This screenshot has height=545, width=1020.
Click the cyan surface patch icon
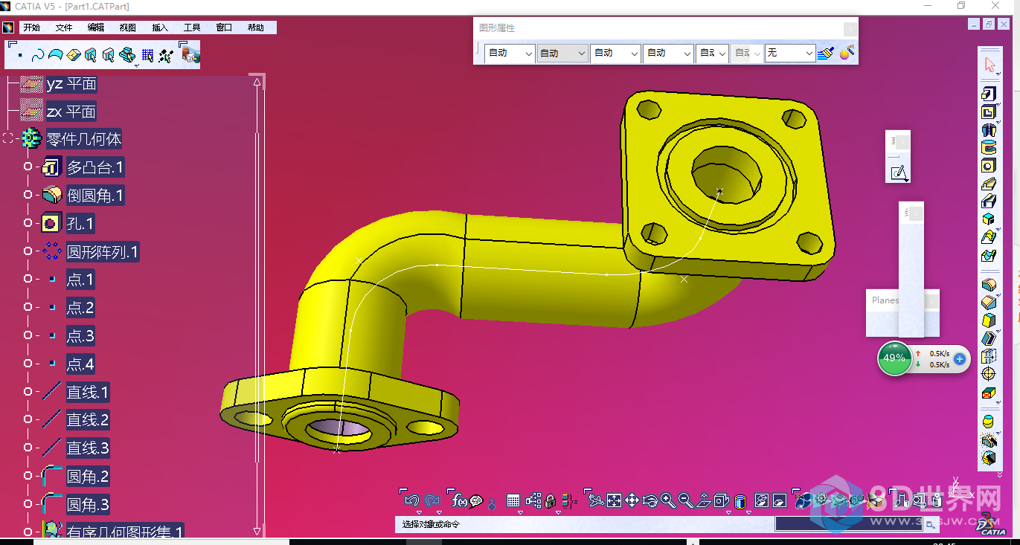[55, 56]
